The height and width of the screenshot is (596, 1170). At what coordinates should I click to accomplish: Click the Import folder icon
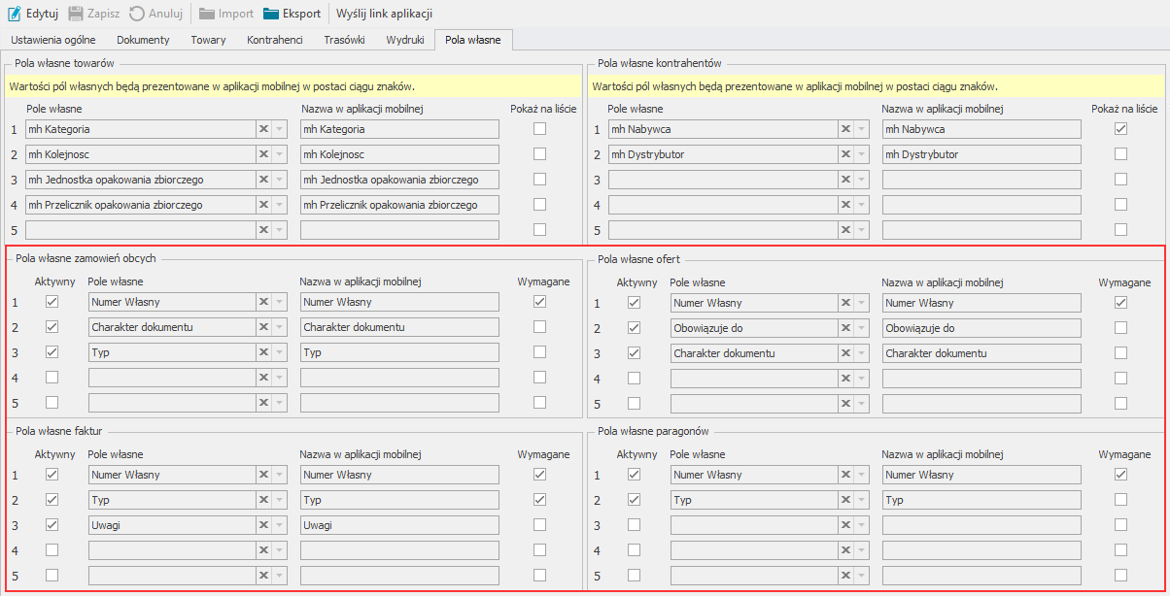(x=207, y=14)
